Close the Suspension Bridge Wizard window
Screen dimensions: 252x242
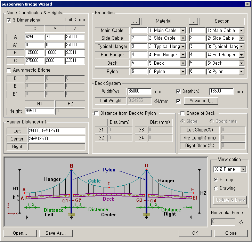[x=247, y=4]
